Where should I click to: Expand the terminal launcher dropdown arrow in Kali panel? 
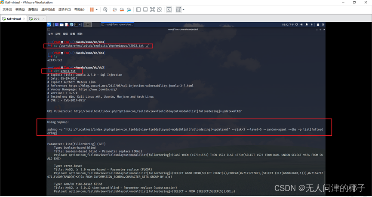coord(80,24)
